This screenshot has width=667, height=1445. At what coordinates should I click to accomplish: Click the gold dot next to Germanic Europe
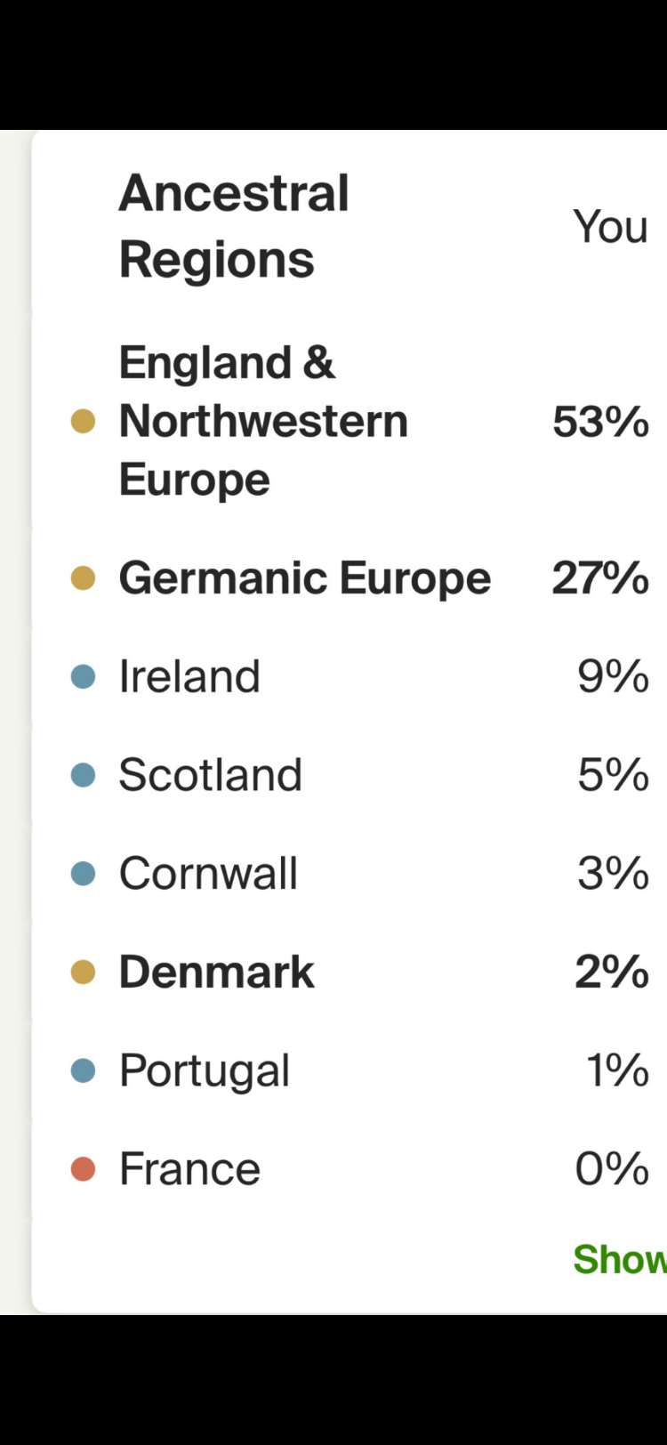click(x=83, y=578)
